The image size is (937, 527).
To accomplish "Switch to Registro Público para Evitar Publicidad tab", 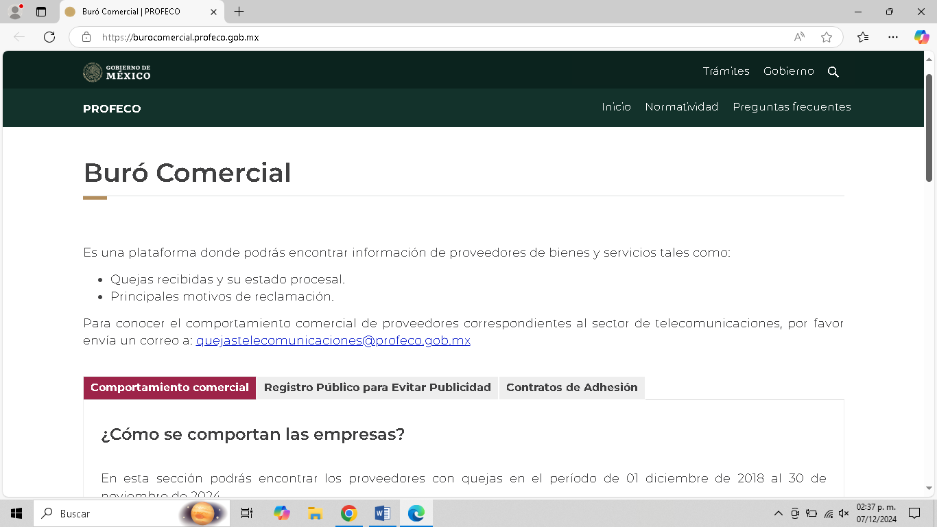I will (377, 388).
